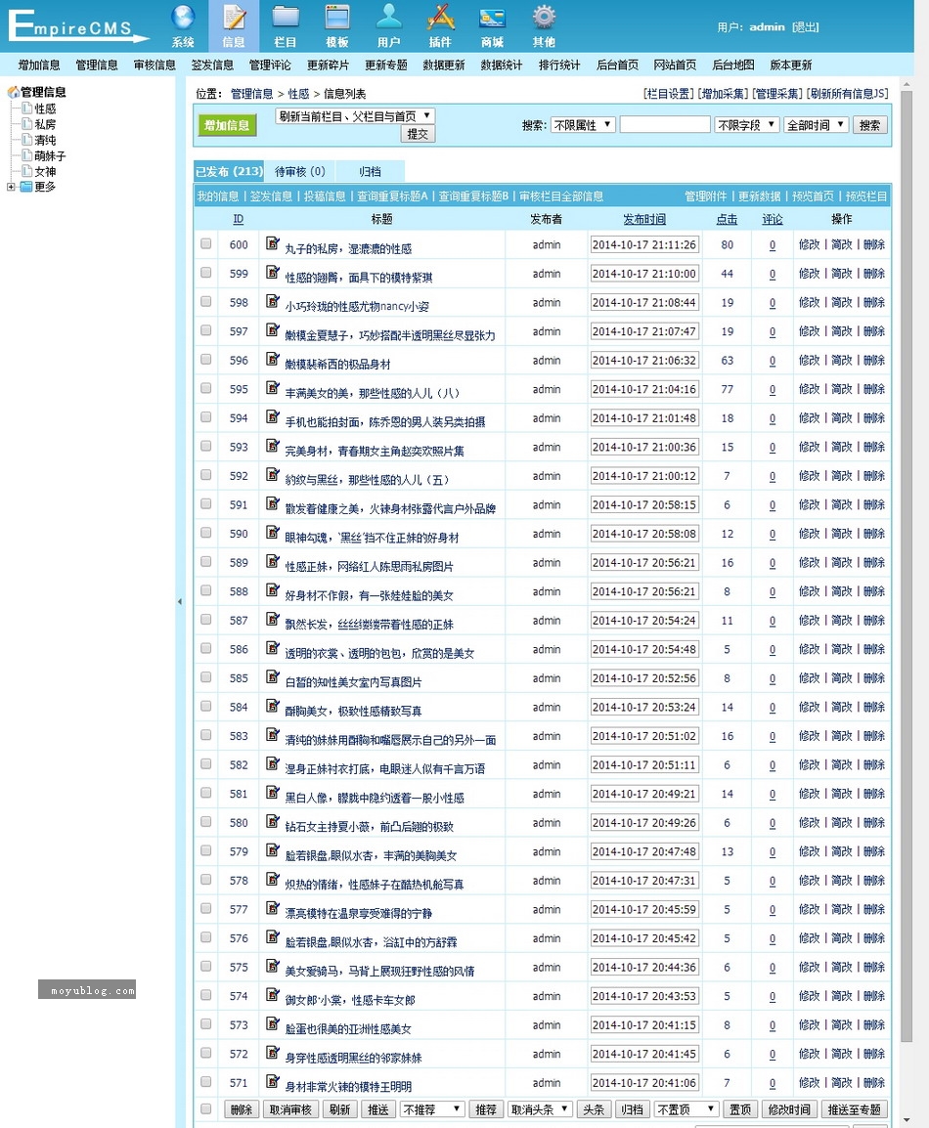Click the 搜索 search button
This screenshot has width=929, height=1128.
pyautogui.click(x=869, y=124)
